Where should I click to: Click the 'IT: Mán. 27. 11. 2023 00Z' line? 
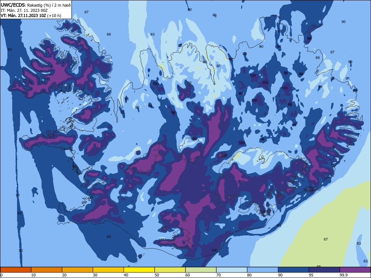tap(24, 10)
